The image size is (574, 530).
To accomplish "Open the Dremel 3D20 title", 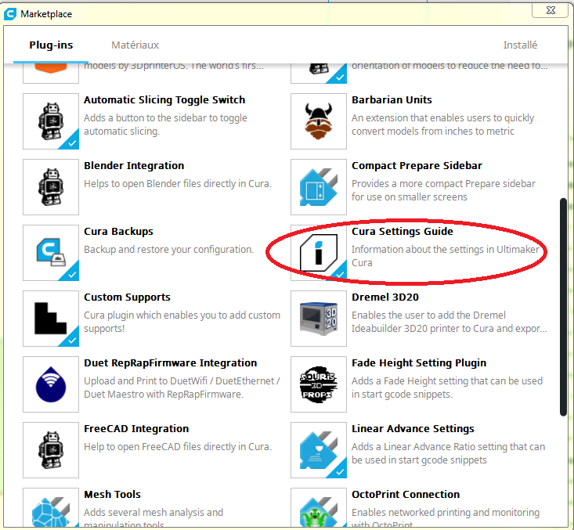I will click(385, 297).
